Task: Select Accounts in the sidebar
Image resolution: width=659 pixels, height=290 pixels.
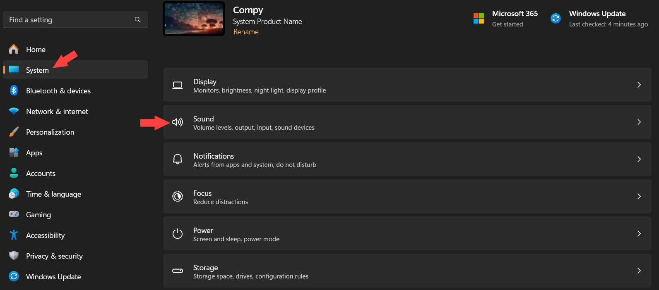Action: (41, 174)
